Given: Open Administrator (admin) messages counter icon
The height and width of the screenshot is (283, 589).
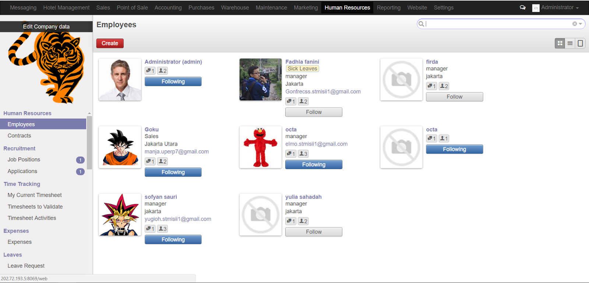Looking at the screenshot, I should click(x=150, y=71).
